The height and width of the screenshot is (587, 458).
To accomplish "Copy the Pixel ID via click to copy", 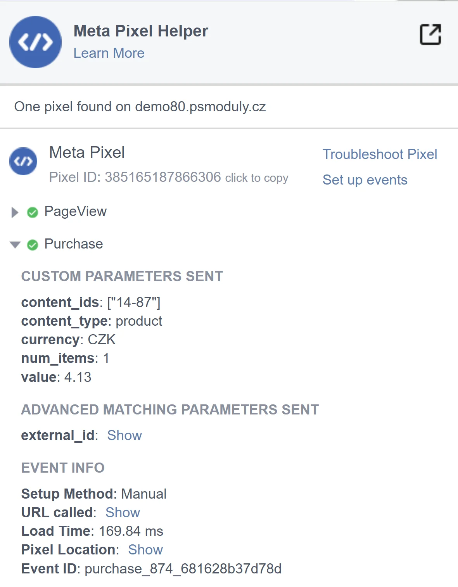I will [x=257, y=178].
